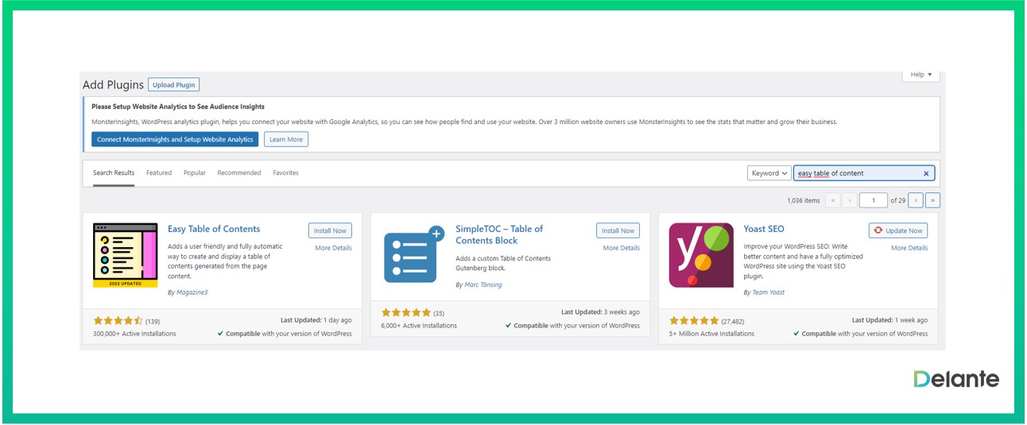
Task: Install the Easy Table of Contents plugin
Action: click(x=330, y=230)
